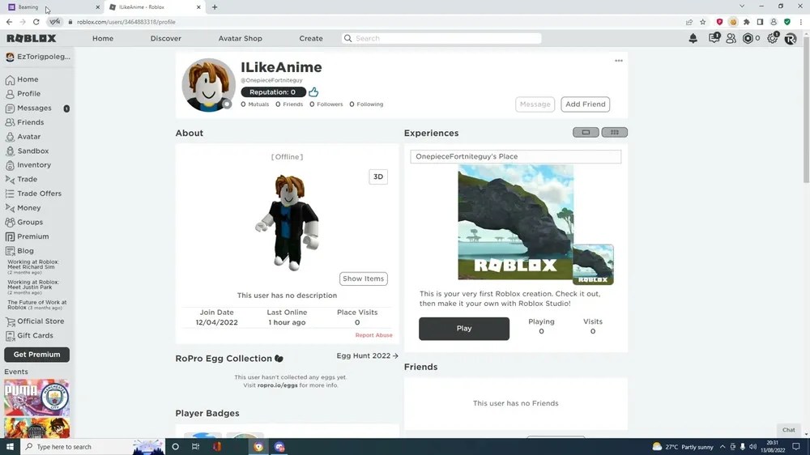Open the volume control in system tray
Viewport: 810px width, 455px height.
click(752, 447)
